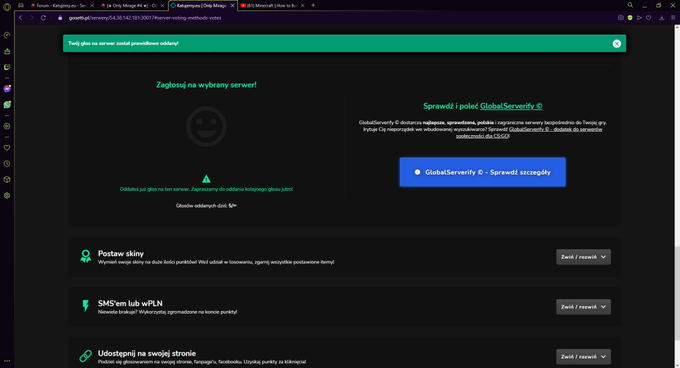
Task: Dismiss the green vote success notification
Action: pyautogui.click(x=617, y=43)
